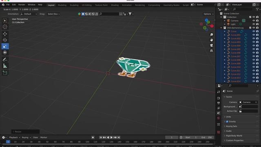Open the Tool properties tab
This screenshot has width=261, height=147.
tap(219, 92)
